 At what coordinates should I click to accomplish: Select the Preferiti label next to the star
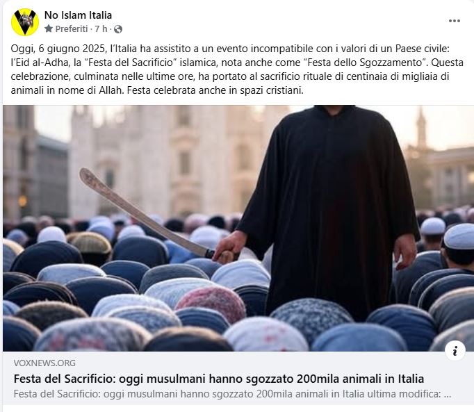coord(72,29)
